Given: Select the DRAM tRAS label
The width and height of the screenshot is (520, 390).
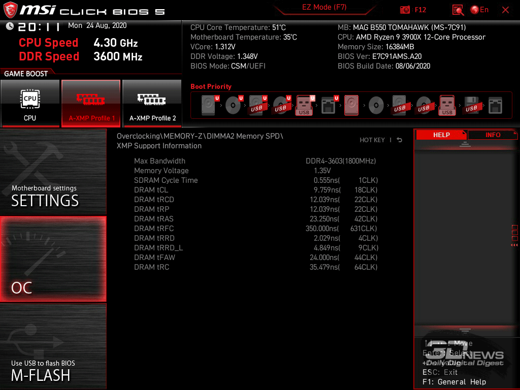Looking at the screenshot, I should pos(153,218).
